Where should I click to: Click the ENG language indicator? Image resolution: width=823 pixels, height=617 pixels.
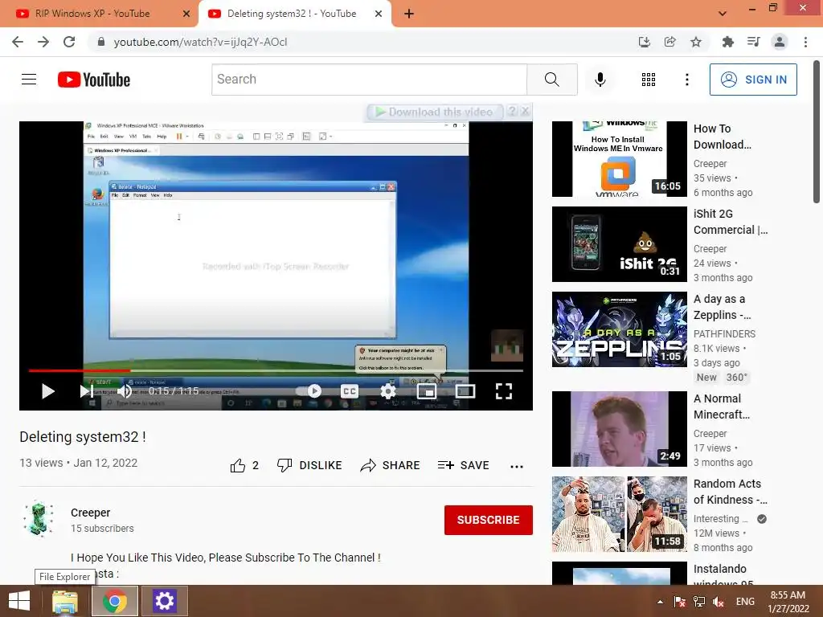click(745, 602)
